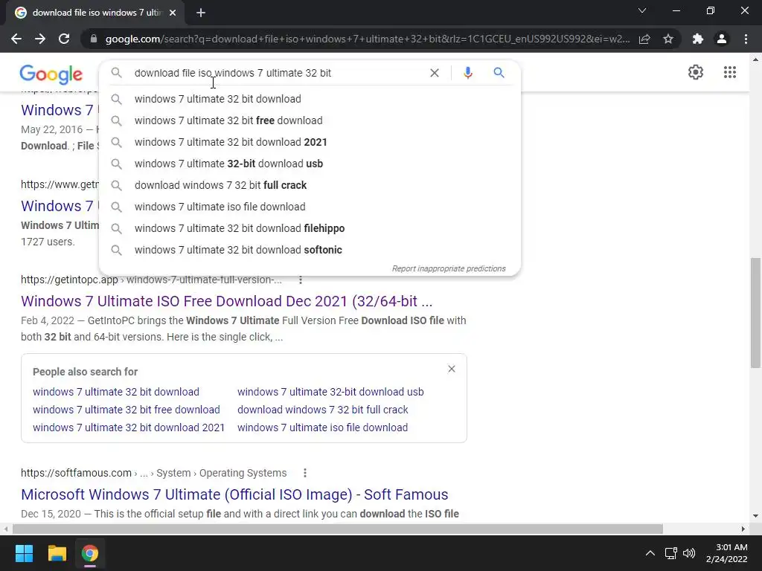This screenshot has height=571, width=762.
Task: Select suggestion ending with 'filehippo'
Action: coord(310,228)
